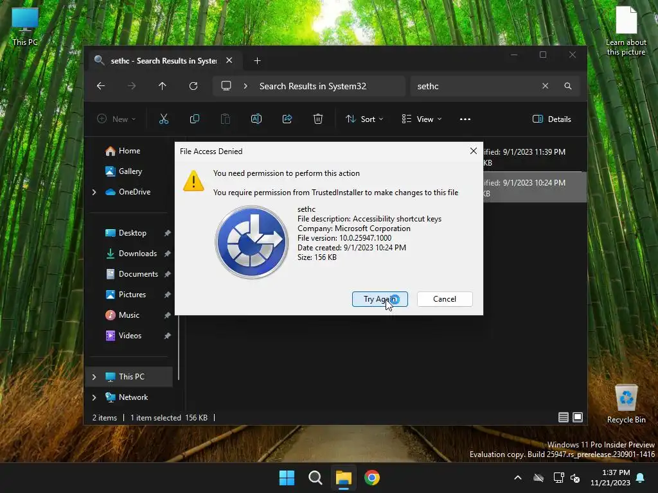Open the See more three-dots menu
The height and width of the screenshot is (493, 658).
pyautogui.click(x=465, y=119)
